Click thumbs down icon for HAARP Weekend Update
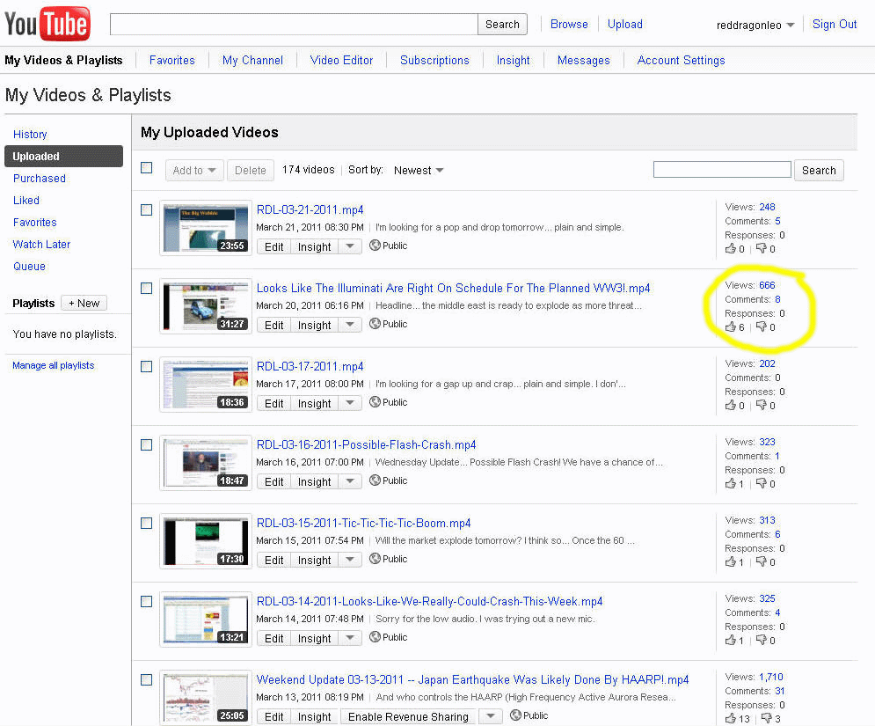 point(767,718)
